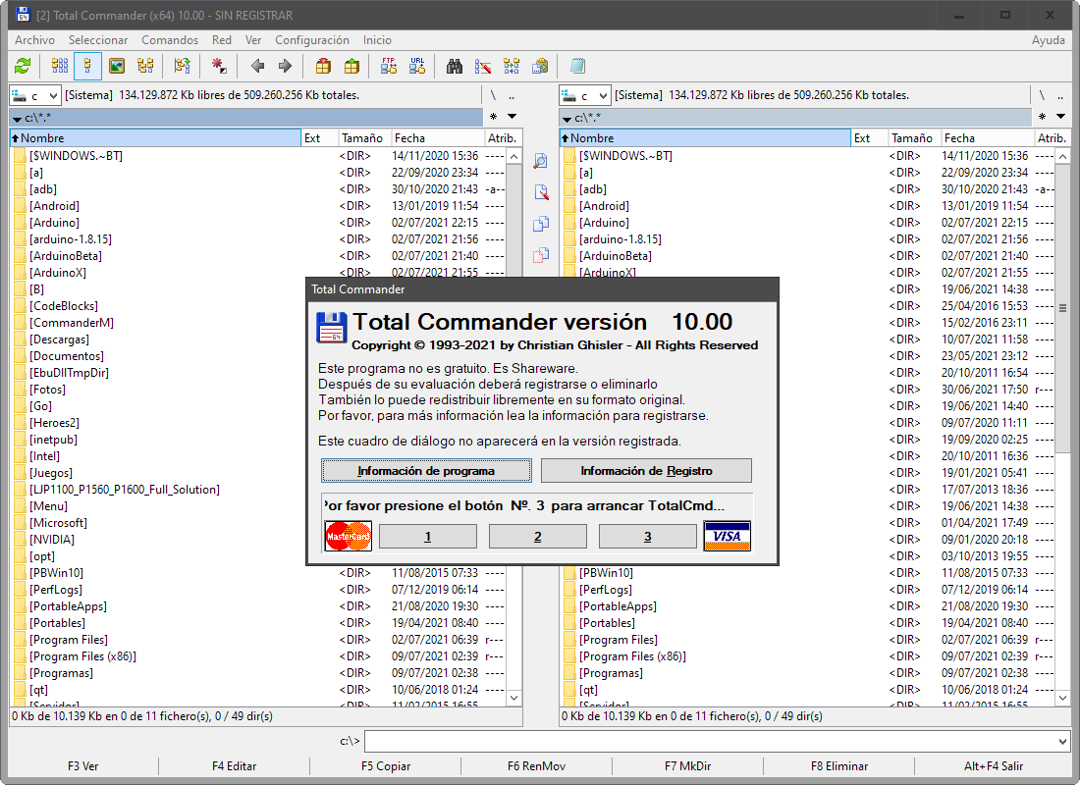Open the Ayuda menu
This screenshot has height=785, width=1080.
click(x=1049, y=40)
